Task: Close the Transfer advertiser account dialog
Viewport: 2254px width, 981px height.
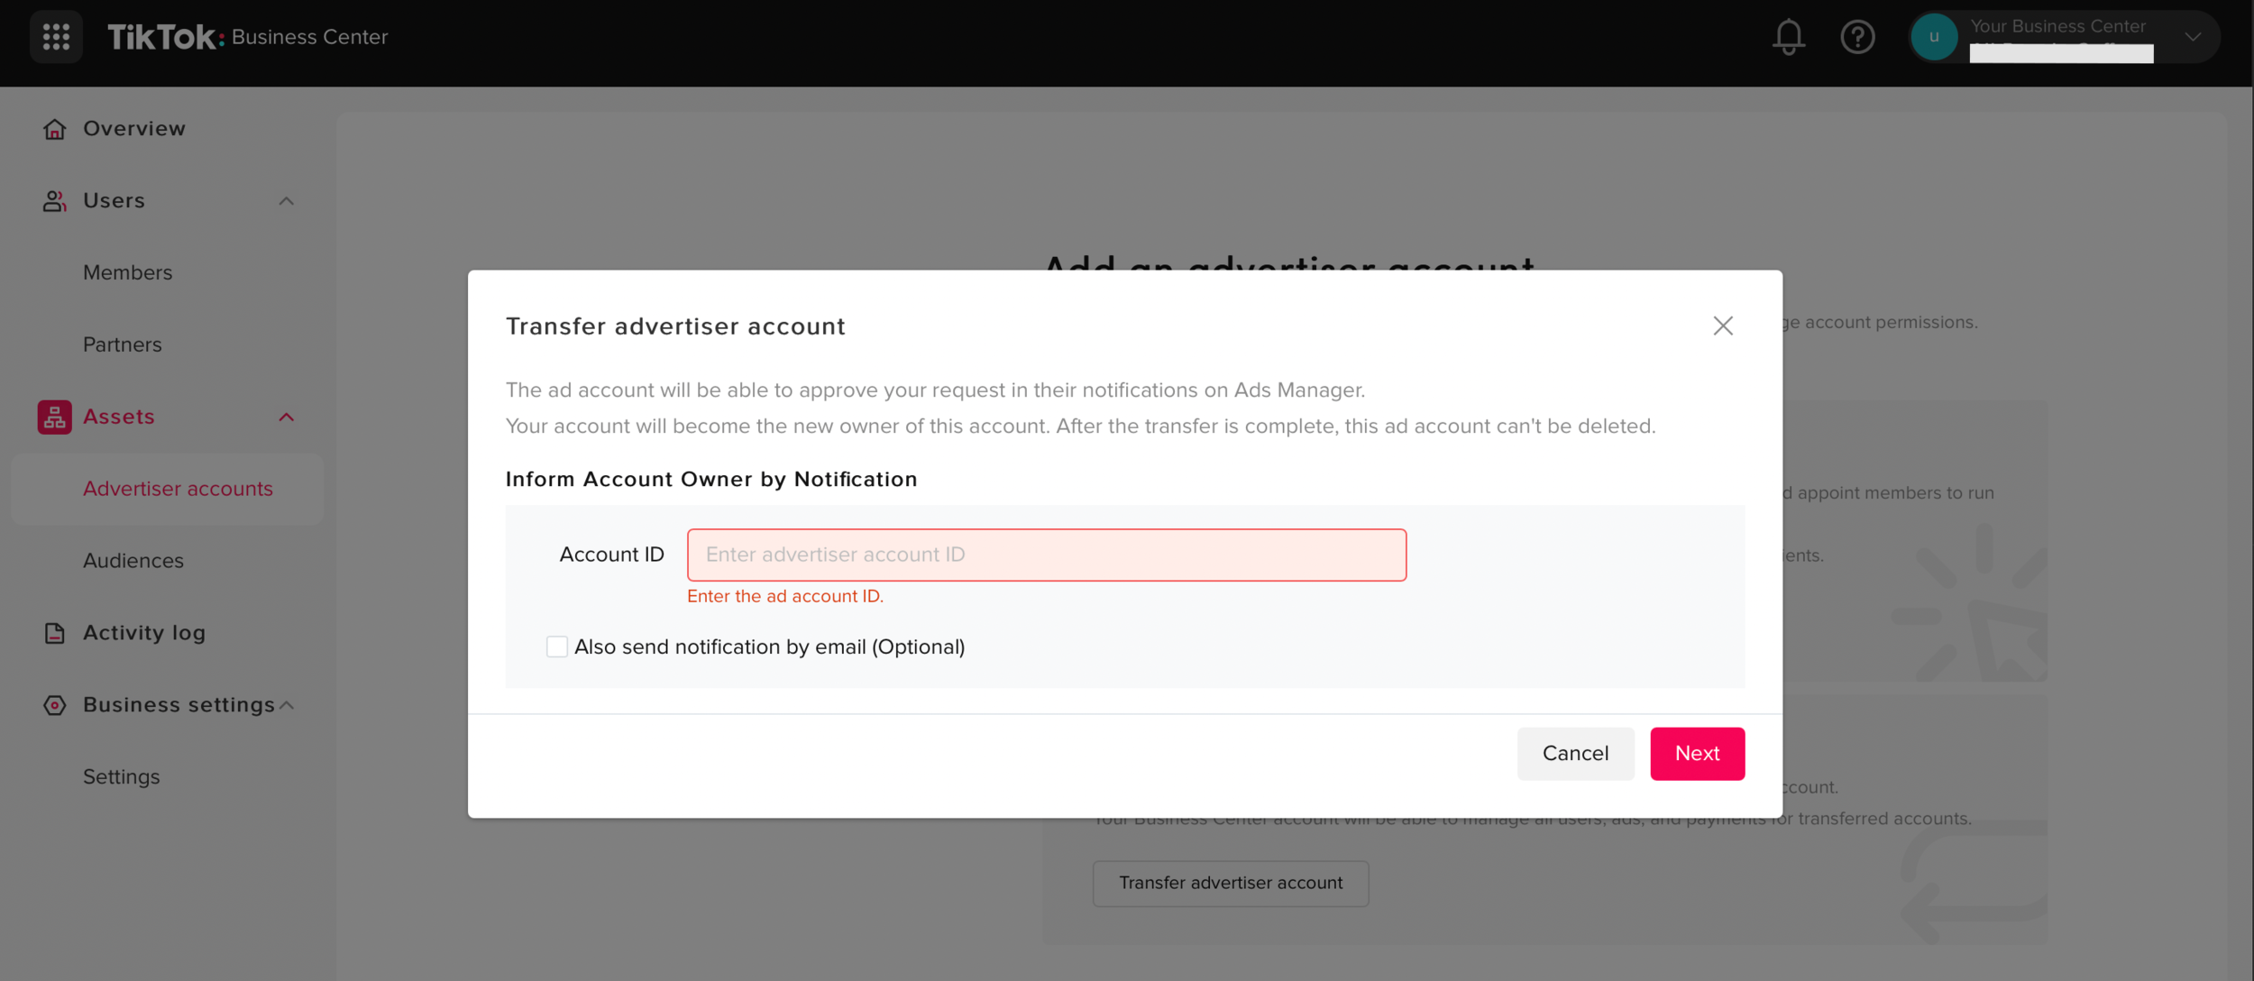Action: (x=1723, y=325)
